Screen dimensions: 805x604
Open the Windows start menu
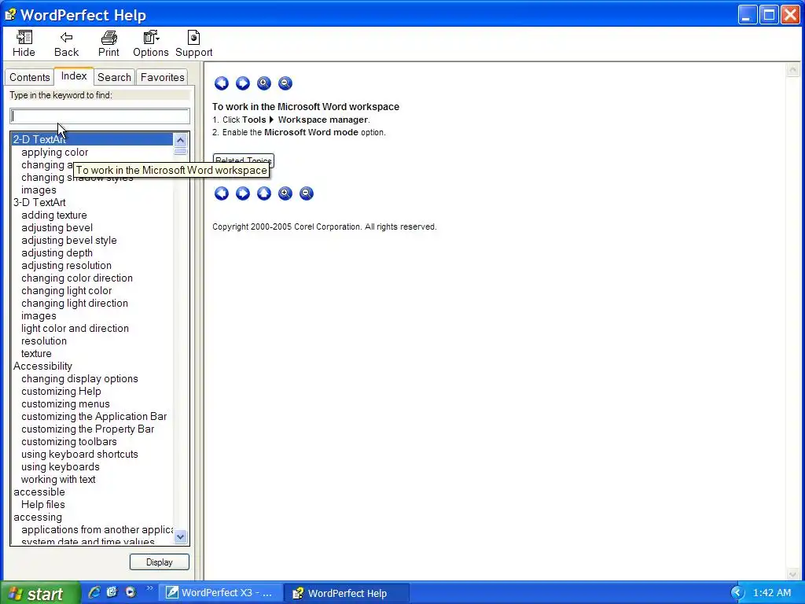pyautogui.click(x=40, y=593)
